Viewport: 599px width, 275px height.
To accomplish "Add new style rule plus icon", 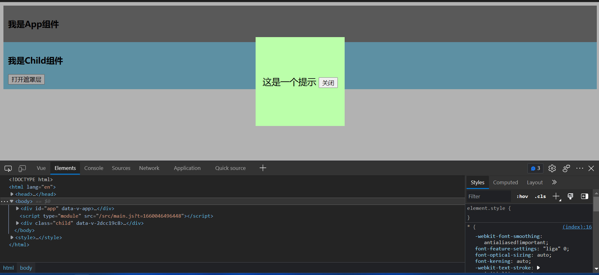I will [556, 196].
